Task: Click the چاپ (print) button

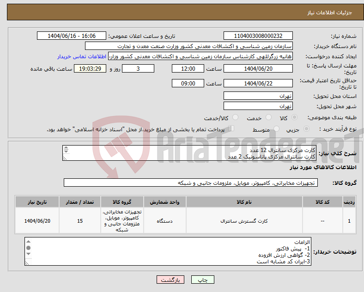Action: point(202,280)
